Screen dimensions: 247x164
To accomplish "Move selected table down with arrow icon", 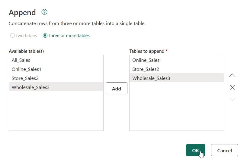I will click(x=232, y=99).
